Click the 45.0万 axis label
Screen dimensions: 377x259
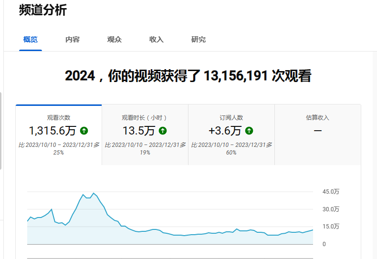point(331,191)
